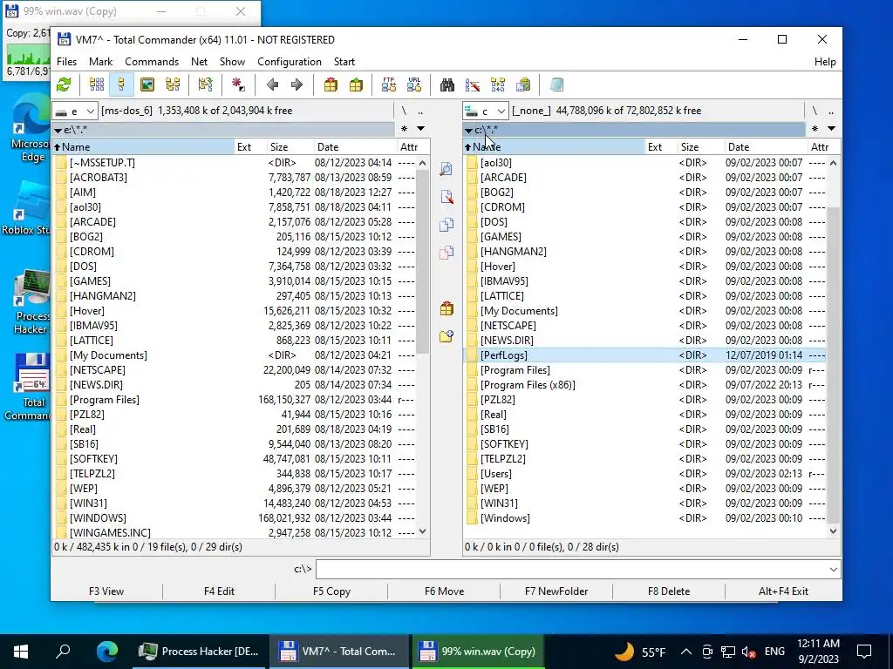Switch to Process Hacker taskbar button
Image resolution: width=893 pixels, height=669 pixels.
[199, 652]
